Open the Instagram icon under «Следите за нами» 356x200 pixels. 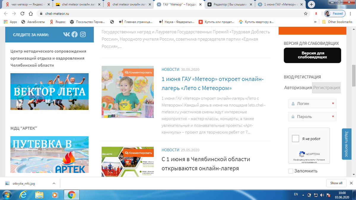[83, 34]
